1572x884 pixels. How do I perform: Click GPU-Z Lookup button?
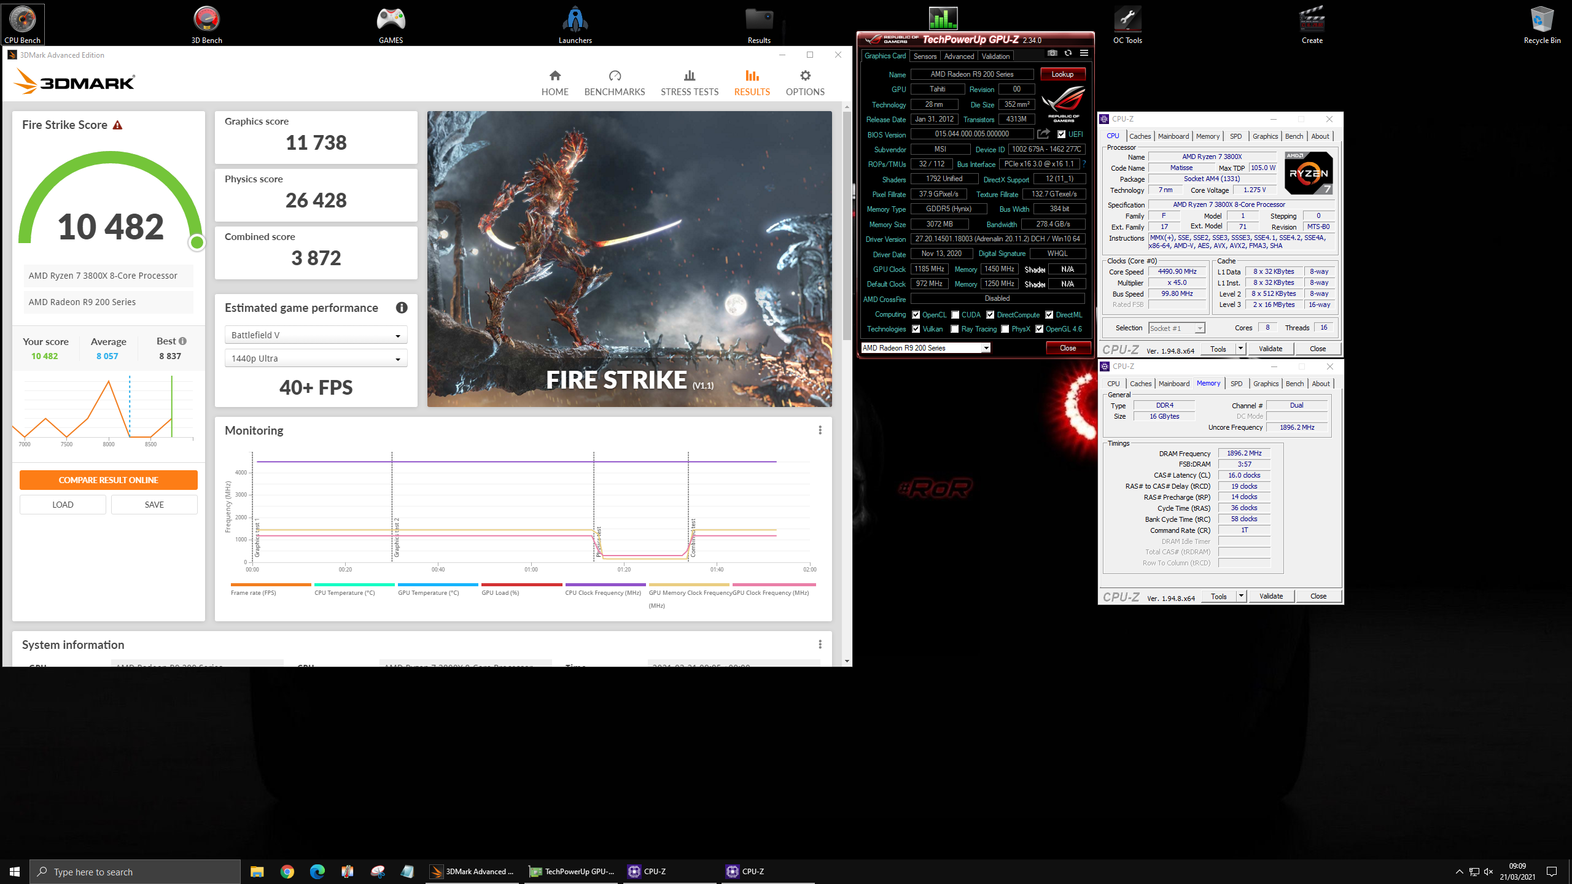[1062, 74]
